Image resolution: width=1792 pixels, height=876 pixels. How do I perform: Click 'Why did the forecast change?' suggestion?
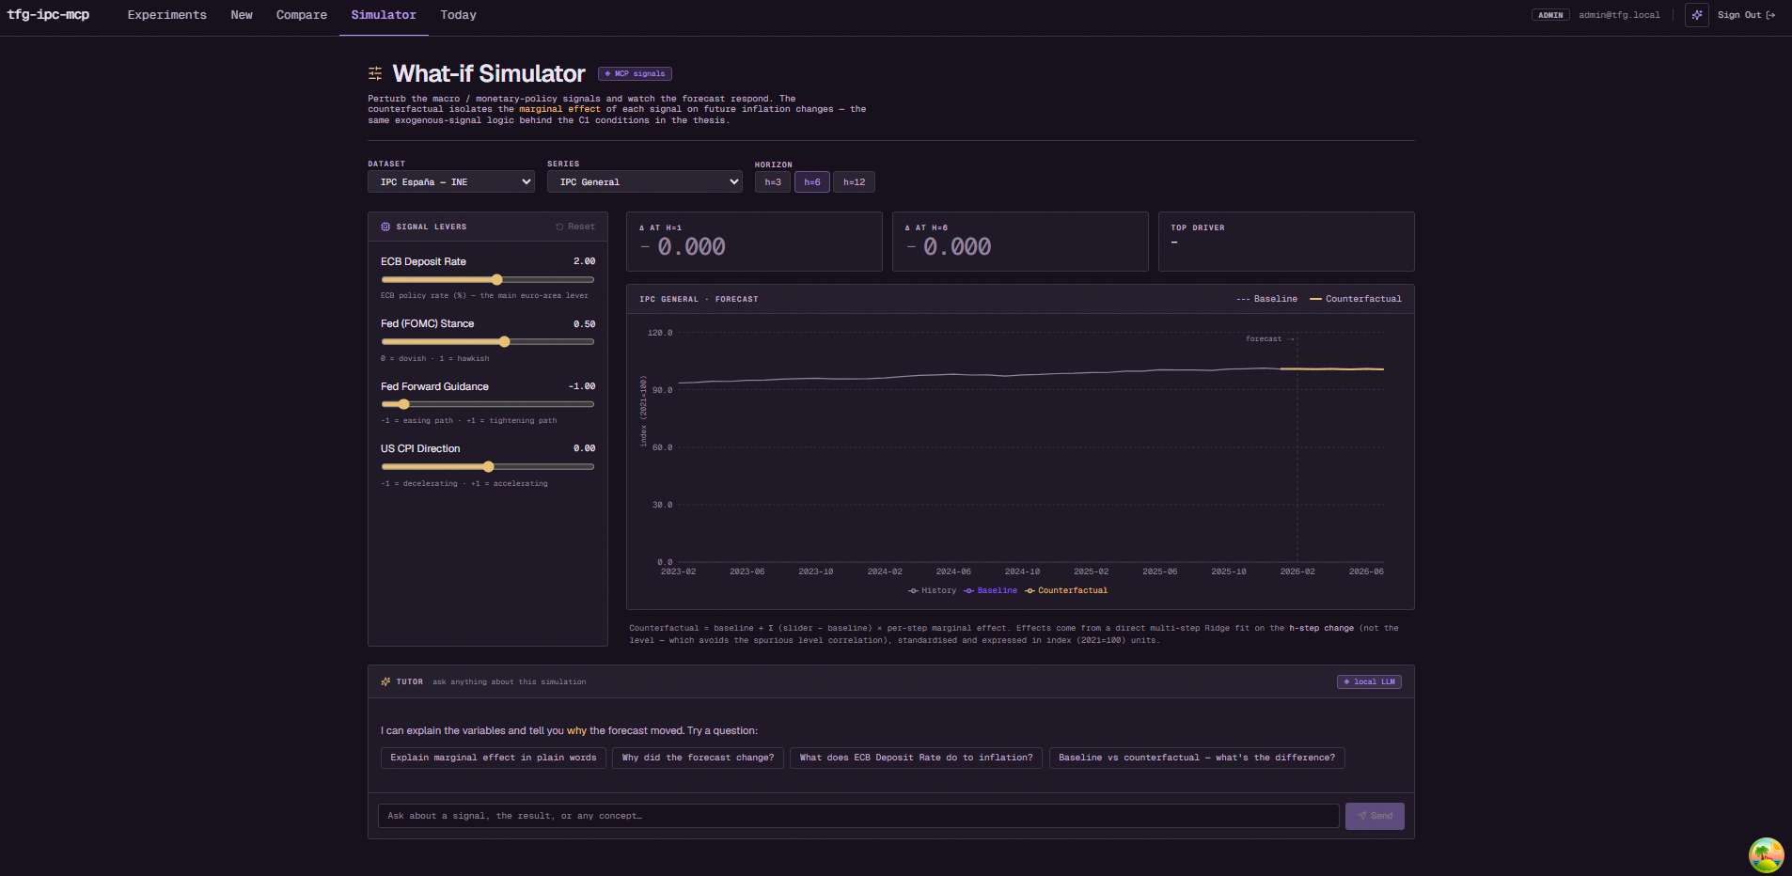698,758
